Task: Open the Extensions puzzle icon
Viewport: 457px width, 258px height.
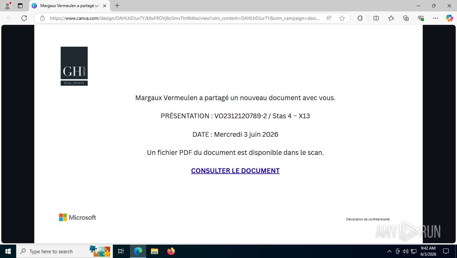Action: click(360, 18)
